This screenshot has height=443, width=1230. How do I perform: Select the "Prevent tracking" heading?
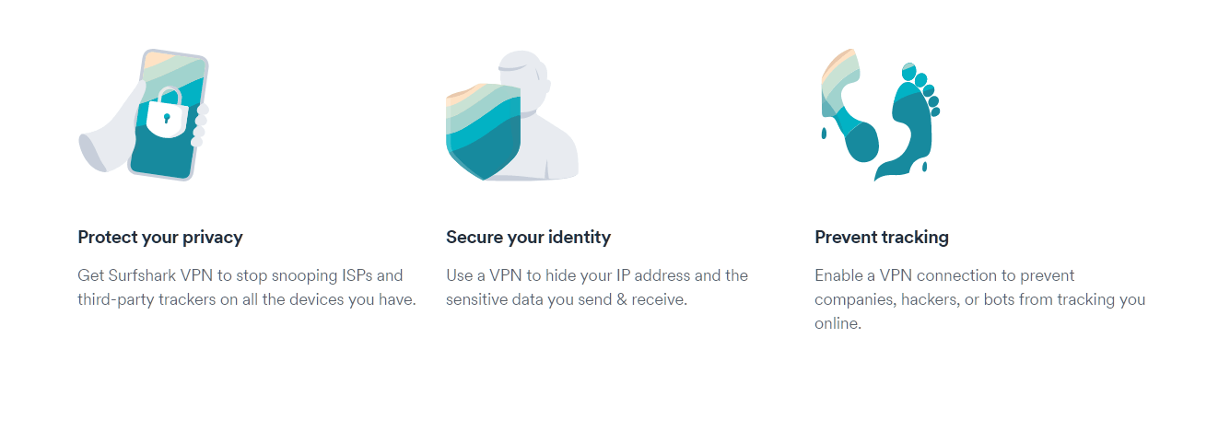(x=881, y=237)
